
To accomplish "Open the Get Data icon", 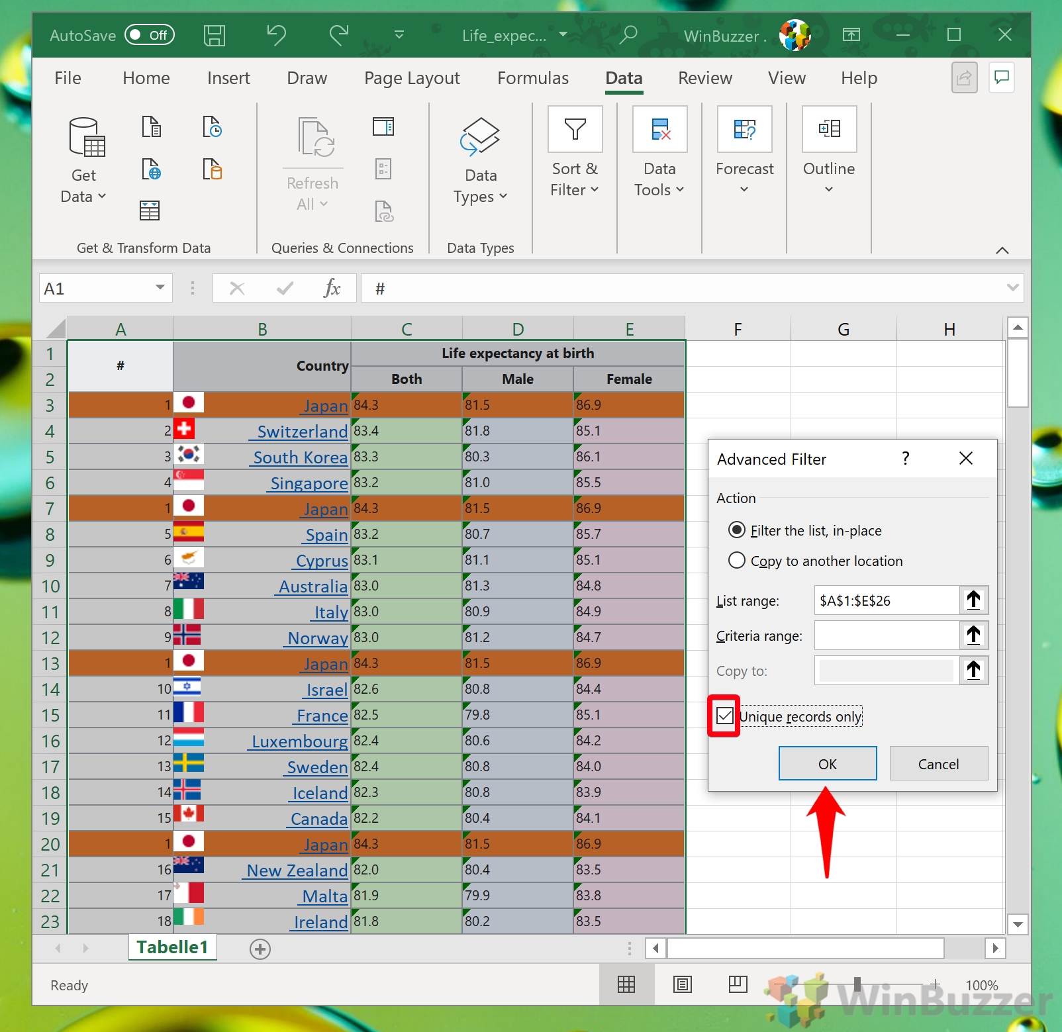I will pyautogui.click(x=86, y=138).
